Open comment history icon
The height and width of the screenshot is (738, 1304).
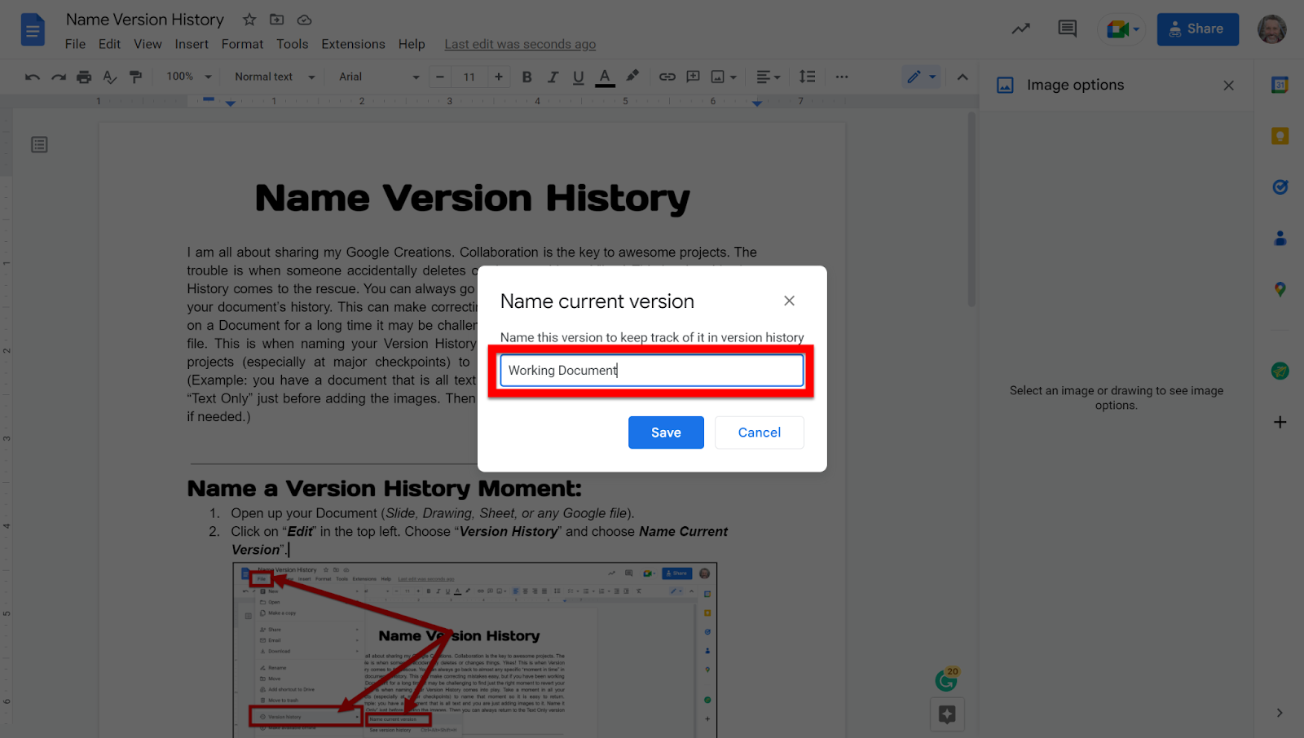(x=1067, y=29)
